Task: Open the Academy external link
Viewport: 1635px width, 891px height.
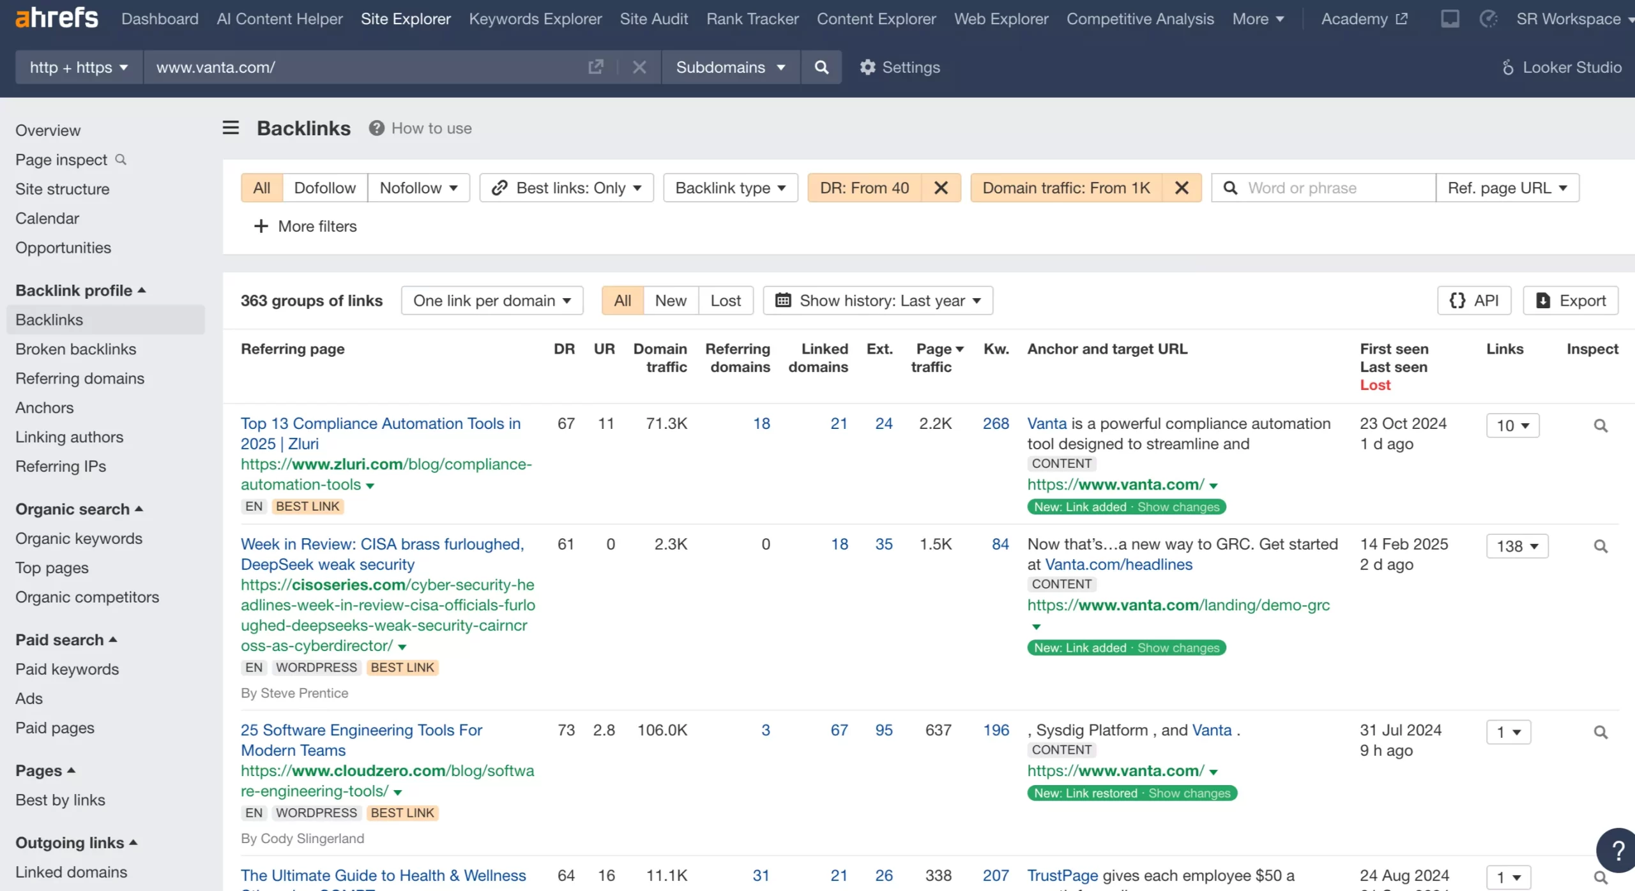Action: (1364, 19)
